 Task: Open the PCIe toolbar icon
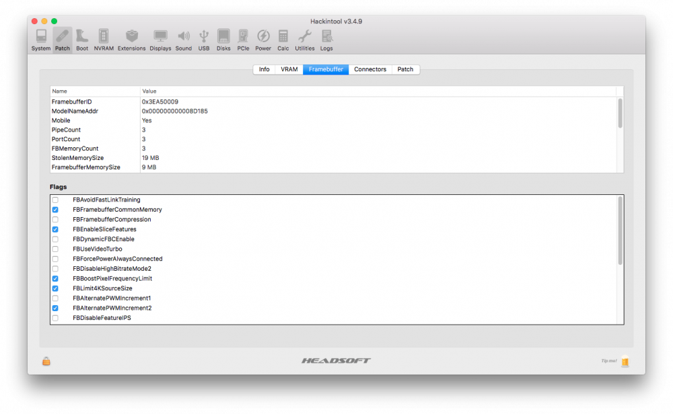(243, 40)
